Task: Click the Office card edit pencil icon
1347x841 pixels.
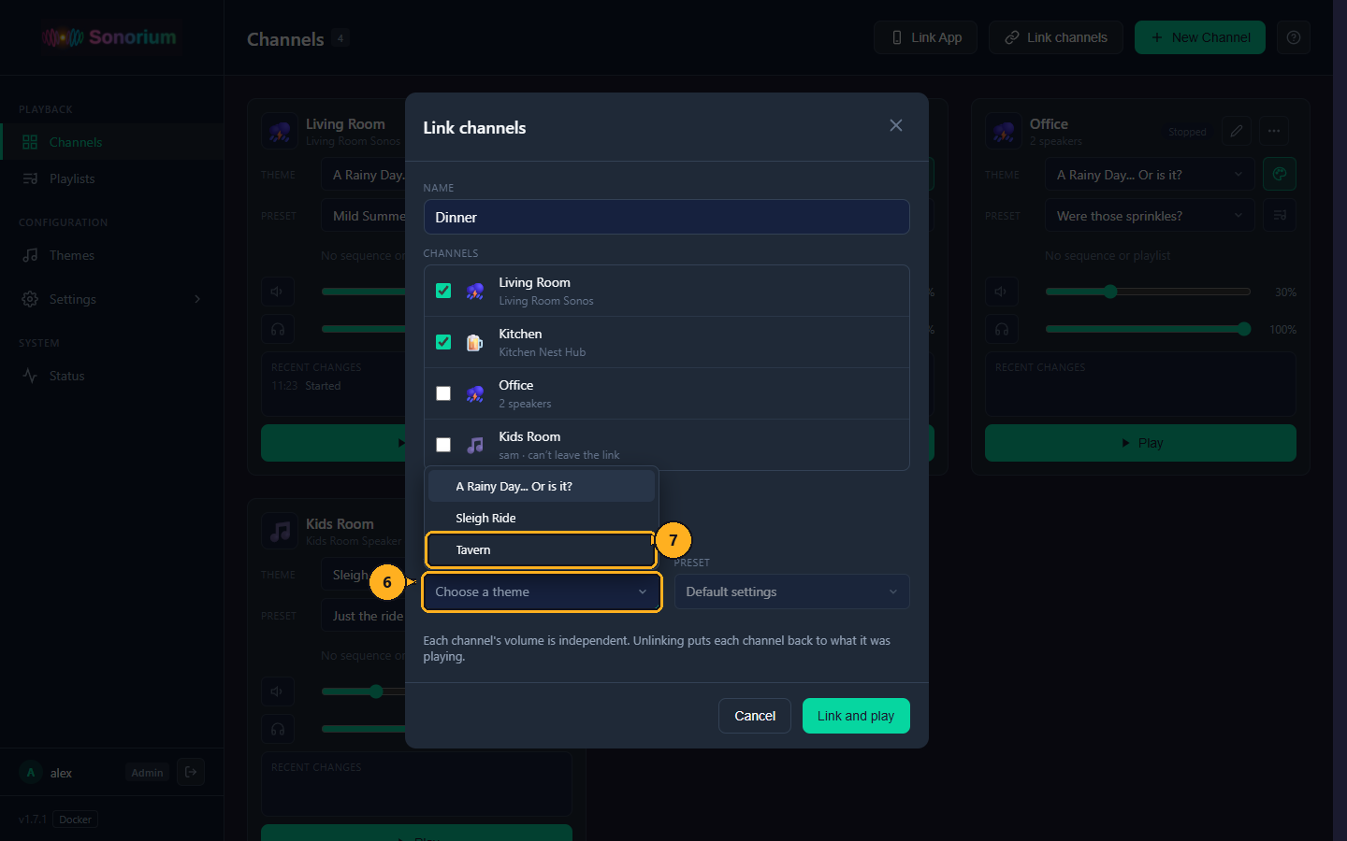Action: [1237, 131]
